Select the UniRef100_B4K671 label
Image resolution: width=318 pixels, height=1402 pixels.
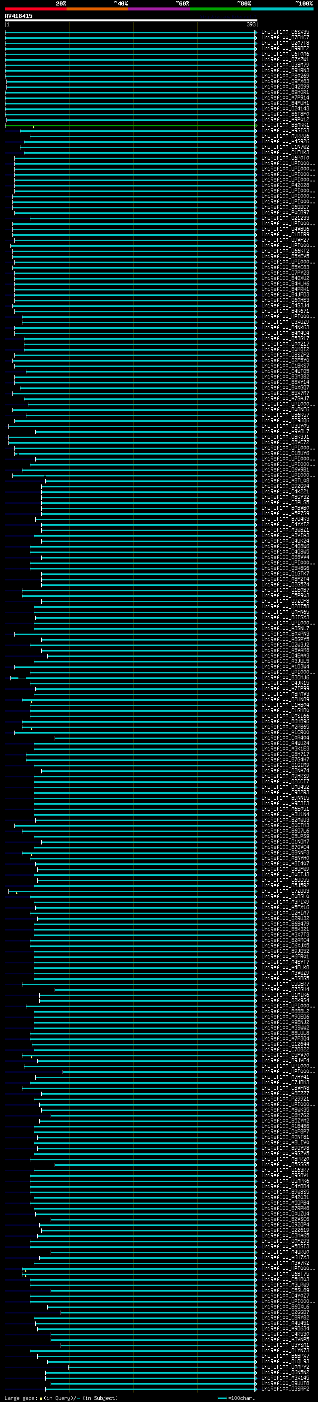(x=285, y=311)
